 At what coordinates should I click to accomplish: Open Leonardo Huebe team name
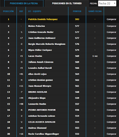[37, 104]
